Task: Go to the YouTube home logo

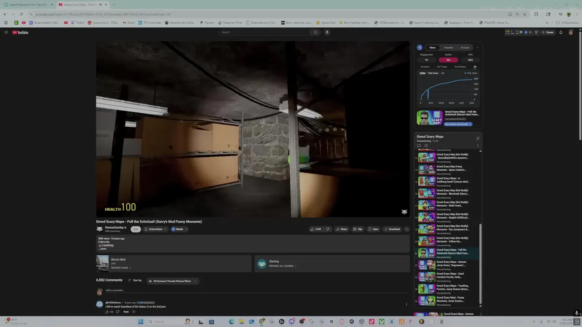Action: [20, 32]
